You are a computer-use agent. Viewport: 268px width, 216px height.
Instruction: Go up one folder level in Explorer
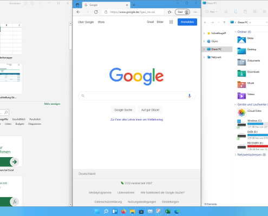pyautogui.click(x=224, y=22)
